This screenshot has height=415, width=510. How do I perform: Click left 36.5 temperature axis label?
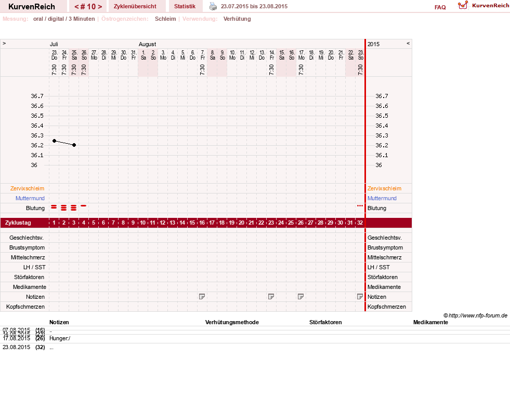pos(37,116)
